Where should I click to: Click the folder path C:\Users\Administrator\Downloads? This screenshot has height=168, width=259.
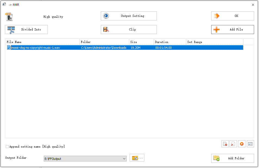104,48
